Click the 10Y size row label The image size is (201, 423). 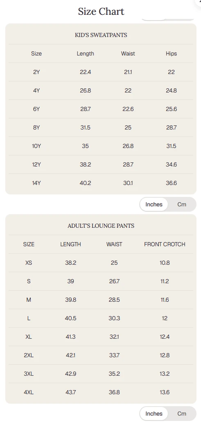point(36,146)
